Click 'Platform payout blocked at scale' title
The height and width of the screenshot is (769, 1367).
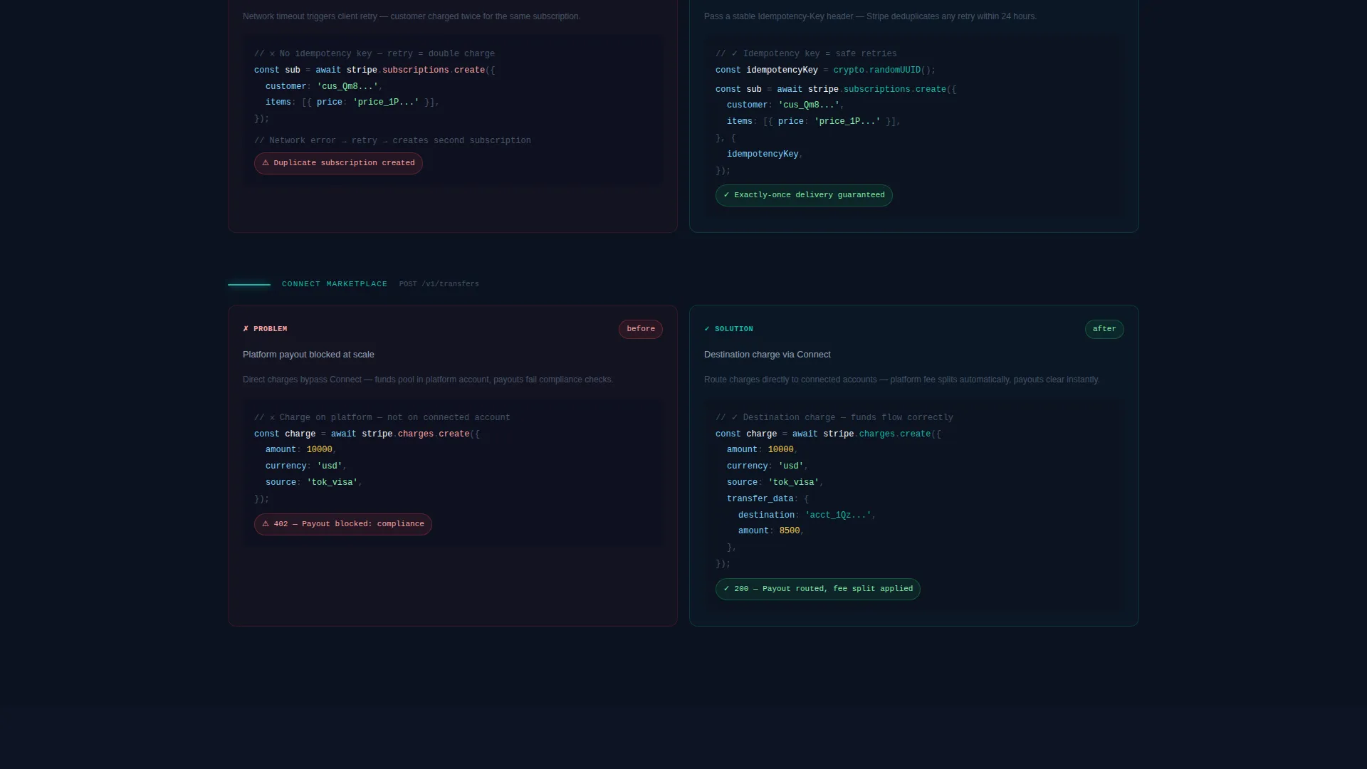point(308,355)
